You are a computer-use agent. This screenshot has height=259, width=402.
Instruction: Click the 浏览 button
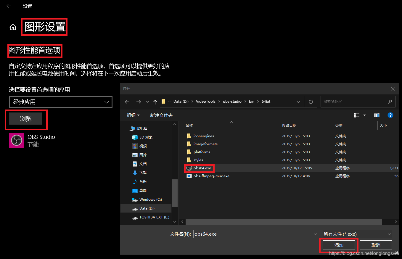point(26,118)
